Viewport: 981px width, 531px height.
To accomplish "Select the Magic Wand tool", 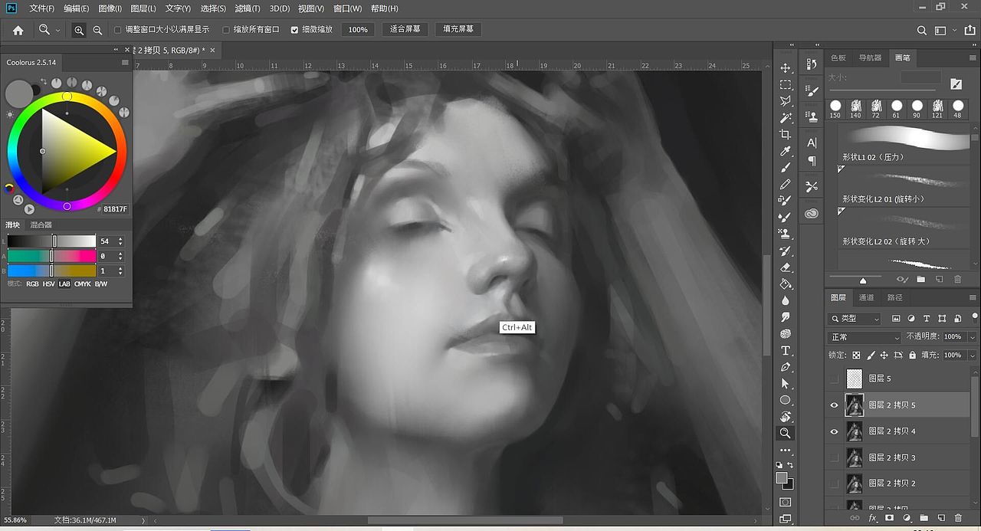I will click(786, 118).
